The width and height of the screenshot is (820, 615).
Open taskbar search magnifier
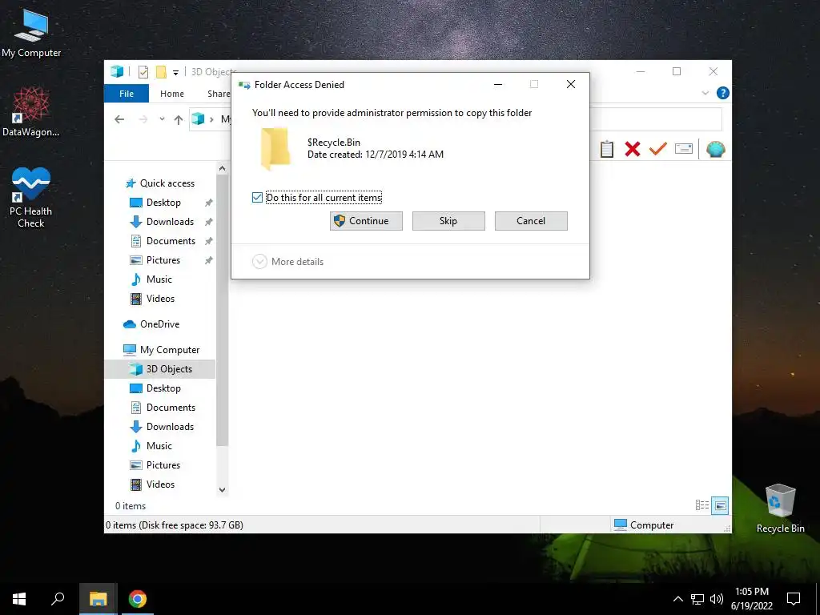tap(58, 599)
